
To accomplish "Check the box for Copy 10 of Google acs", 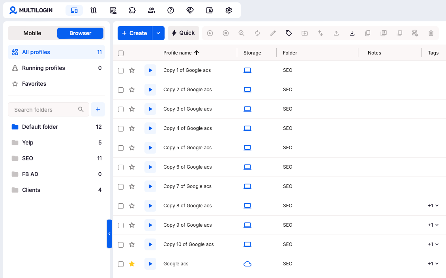I will 121,245.
